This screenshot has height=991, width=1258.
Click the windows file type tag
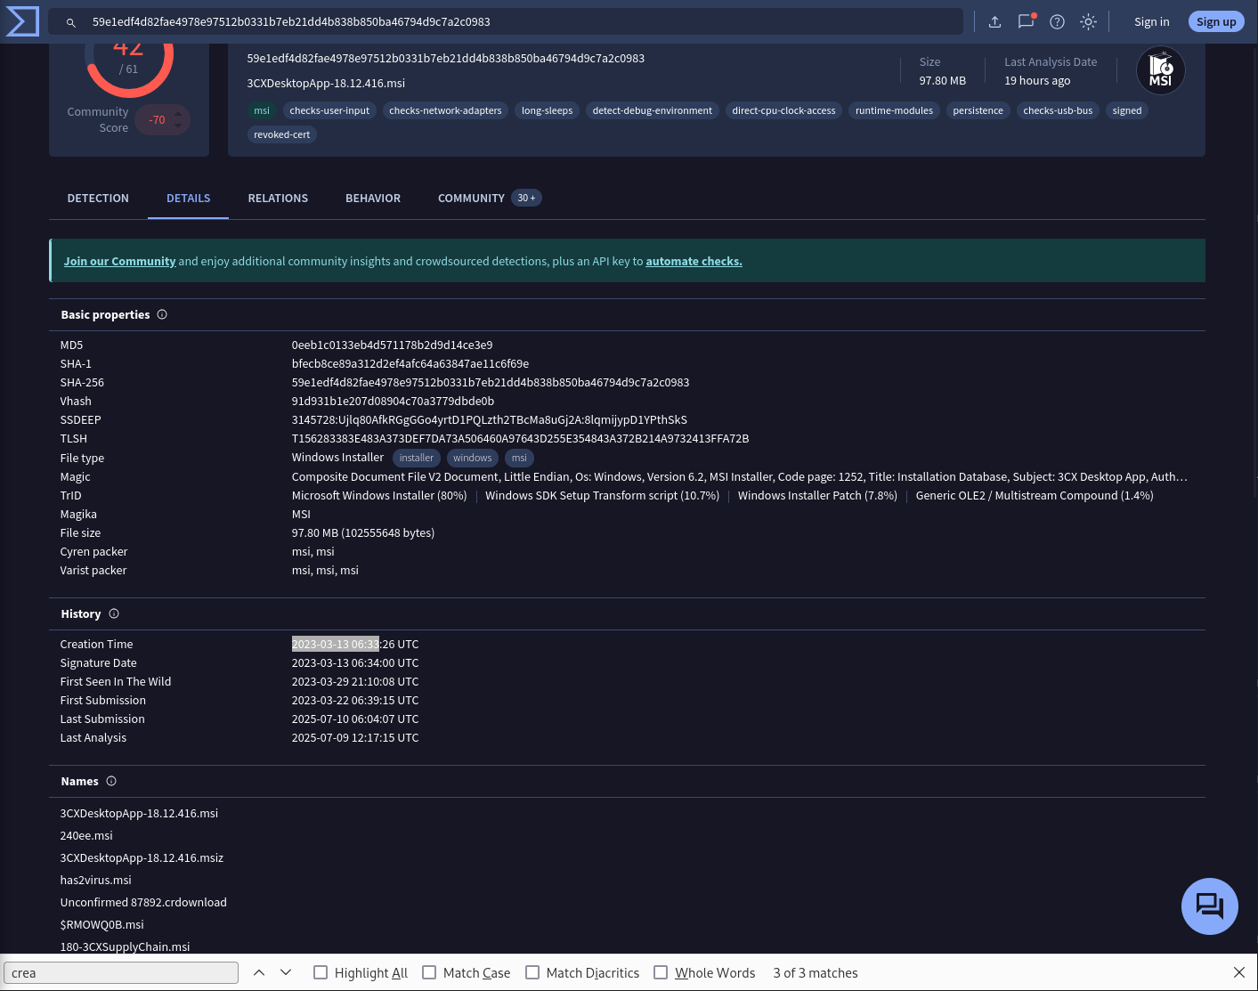click(473, 458)
